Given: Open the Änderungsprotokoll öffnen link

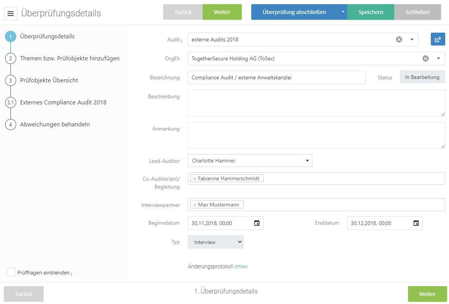Looking at the screenshot, I should click(241, 267).
